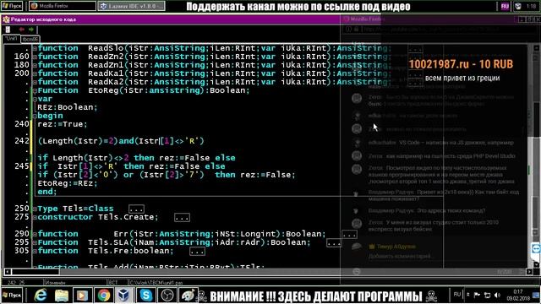Click the EtoReg:=REz; code line

point(68,183)
